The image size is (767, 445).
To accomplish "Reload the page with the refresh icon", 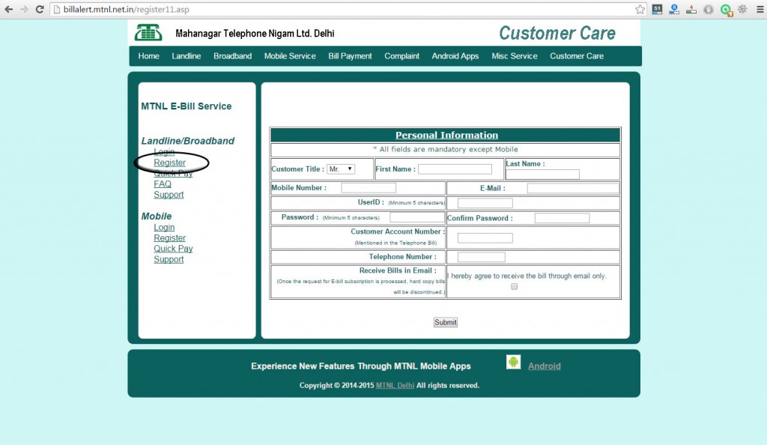I will (40, 9).
